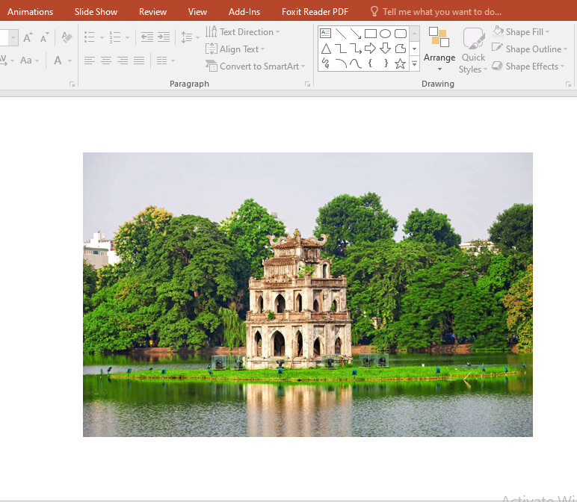Click Convert to SmartArt

256,66
